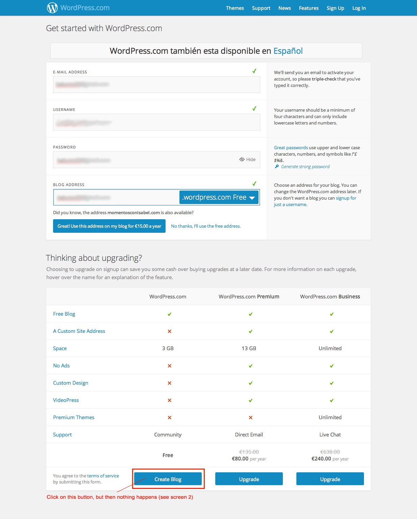Click the WordPress.com Business column header
This screenshot has height=519, width=417.
click(x=330, y=296)
